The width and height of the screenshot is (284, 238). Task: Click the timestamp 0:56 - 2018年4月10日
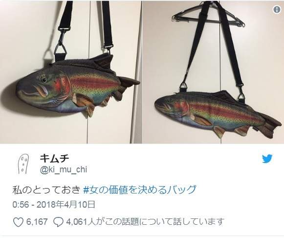[54, 205]
